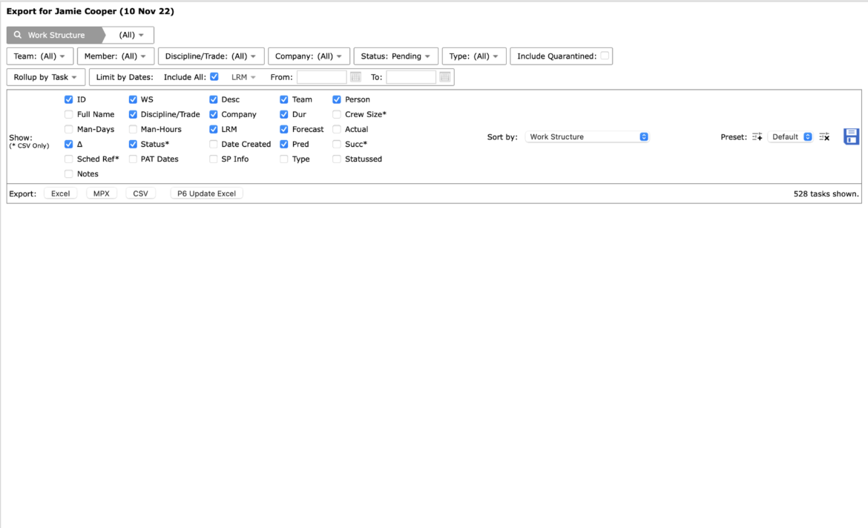Expand the Discipline/Trade: (All) filter dropdown
Image resolution: width=868 pixels, height=528 pixels.
[x=211, y=56]
